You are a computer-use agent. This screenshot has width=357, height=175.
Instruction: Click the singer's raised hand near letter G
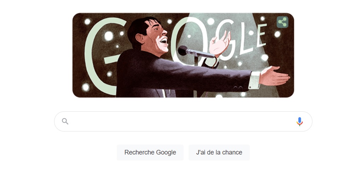(x=220, y=43)
